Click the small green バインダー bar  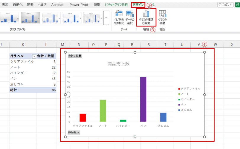click(x=123, y=121)
